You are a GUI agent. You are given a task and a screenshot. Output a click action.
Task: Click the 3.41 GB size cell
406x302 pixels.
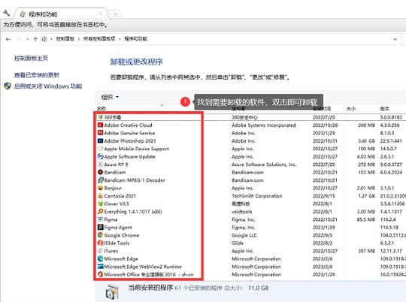[366, 141]
